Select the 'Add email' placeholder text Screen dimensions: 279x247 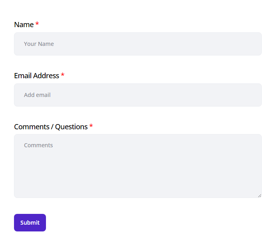click(37, 95)
